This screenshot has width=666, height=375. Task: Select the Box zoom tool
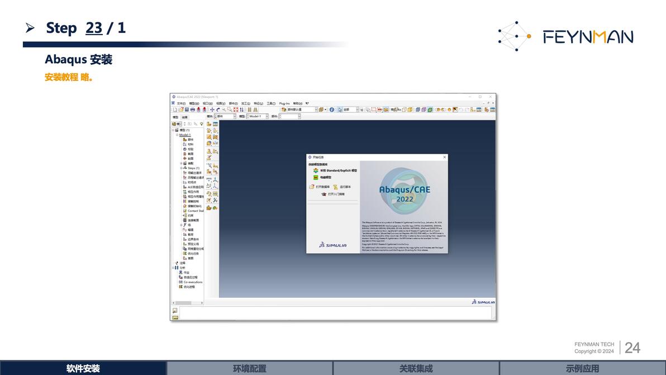point(230,110)
